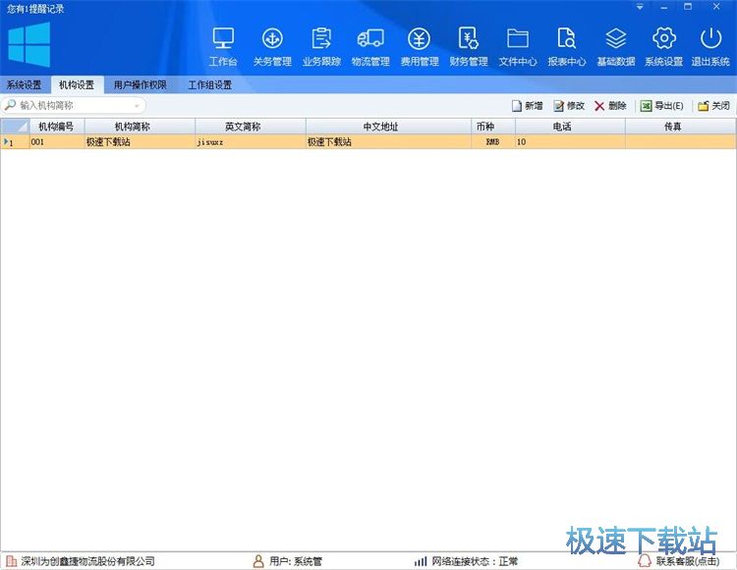The width and height of the screenshot is (737, 570).
Task: Select cell 001 in 机构编号 column
Action: [57, 141]
